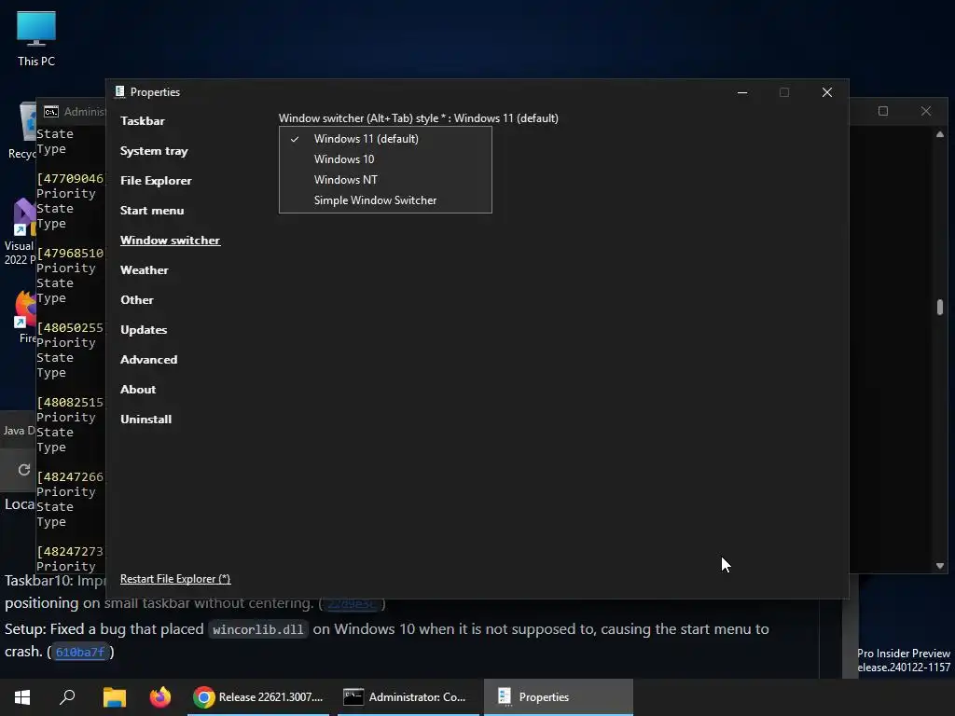
Task: Choose Windows 11 (default) switcher style
Action: [385, 139]
